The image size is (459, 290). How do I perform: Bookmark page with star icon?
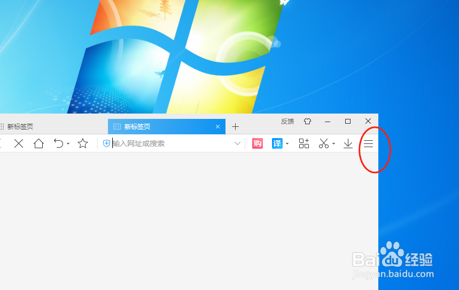83,143
